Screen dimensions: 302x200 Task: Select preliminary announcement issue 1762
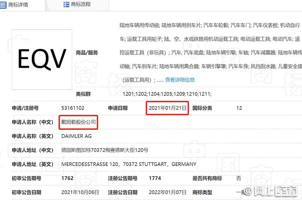[68, 178]
